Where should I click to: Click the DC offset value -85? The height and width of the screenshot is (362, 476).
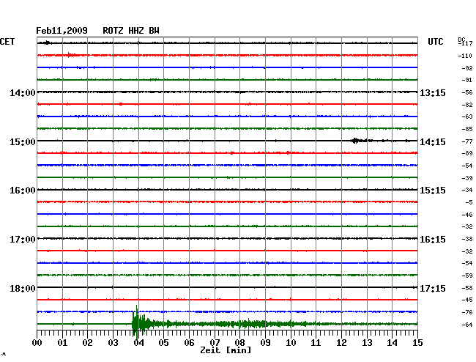click(467, 129)
